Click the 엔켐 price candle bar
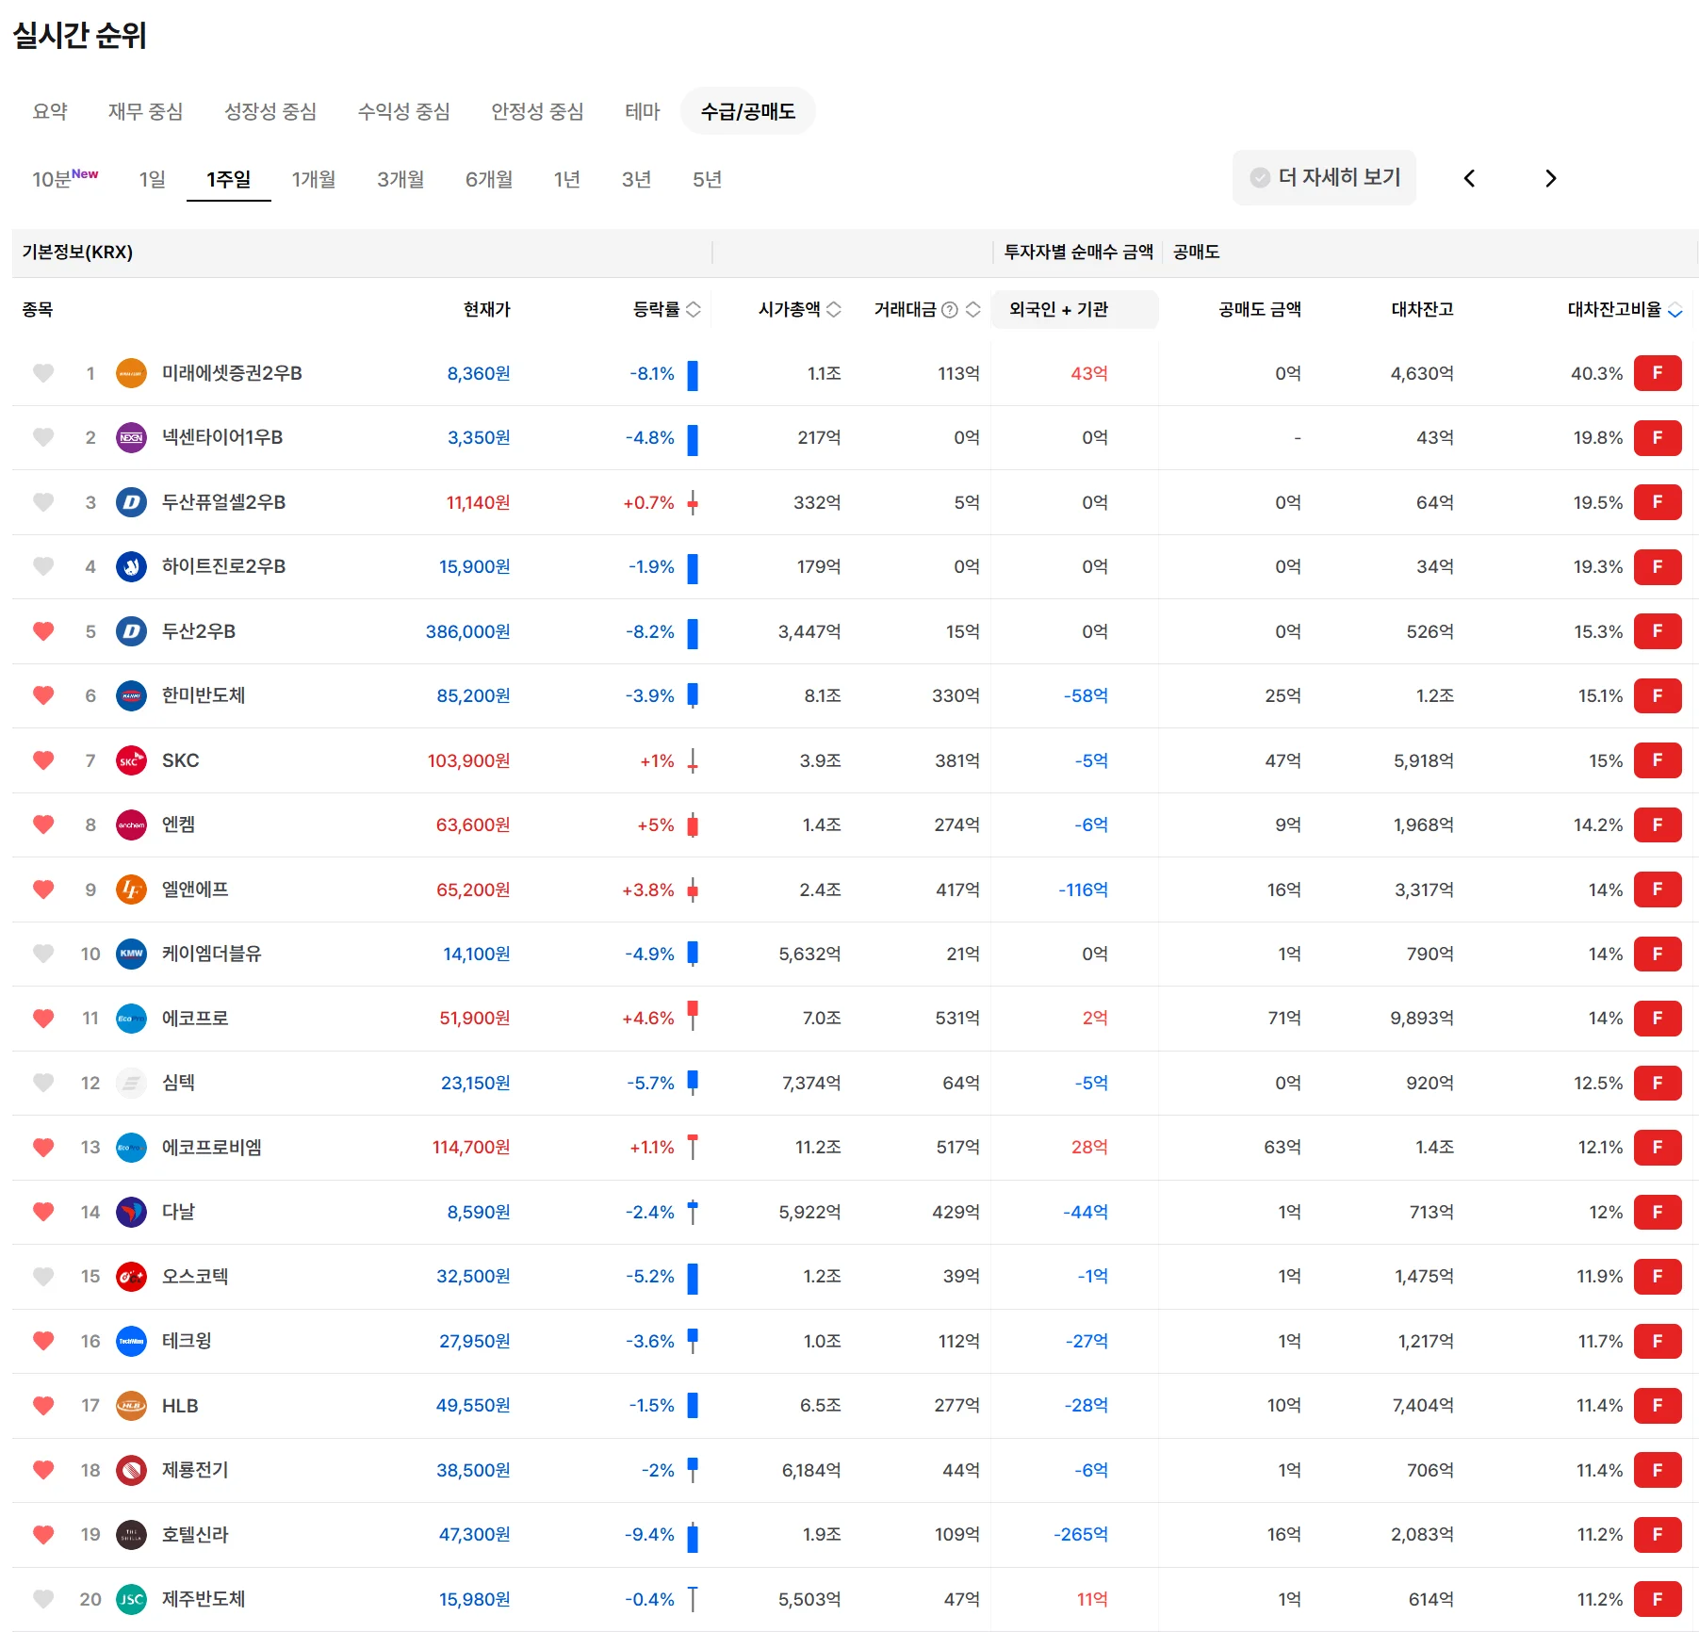 pyautogui.click(x=693, y=825)
